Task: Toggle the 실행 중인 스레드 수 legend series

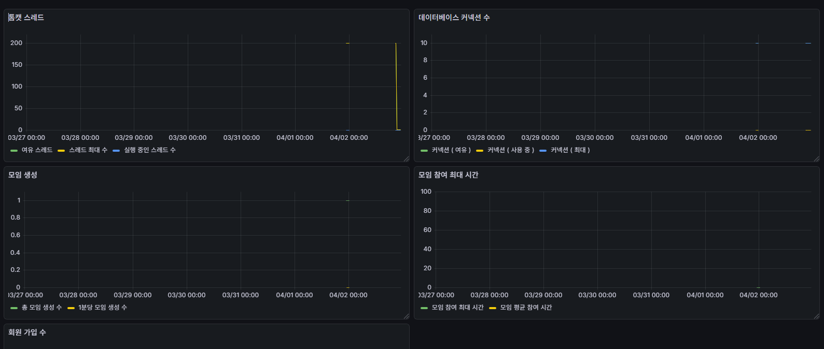Action: [150, 150]
